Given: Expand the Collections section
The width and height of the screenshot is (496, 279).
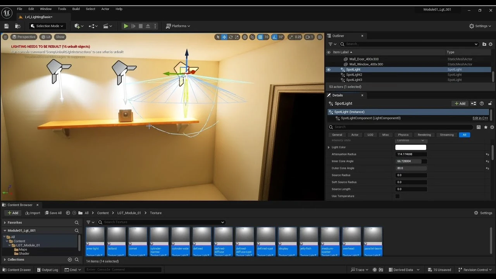Looking at the screenshot, I should pyautogui.click(x=5, y=260).
